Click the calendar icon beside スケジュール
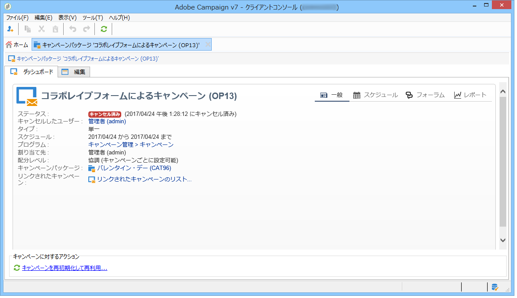Viewport: 517px width, 298px height. point(357,95)
